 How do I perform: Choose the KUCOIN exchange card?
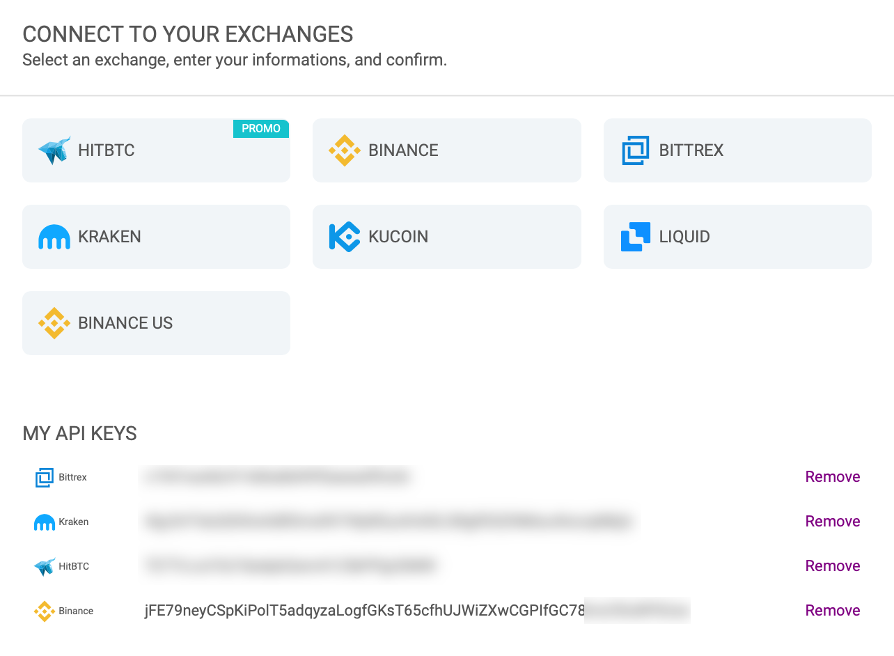pos(447,237)
